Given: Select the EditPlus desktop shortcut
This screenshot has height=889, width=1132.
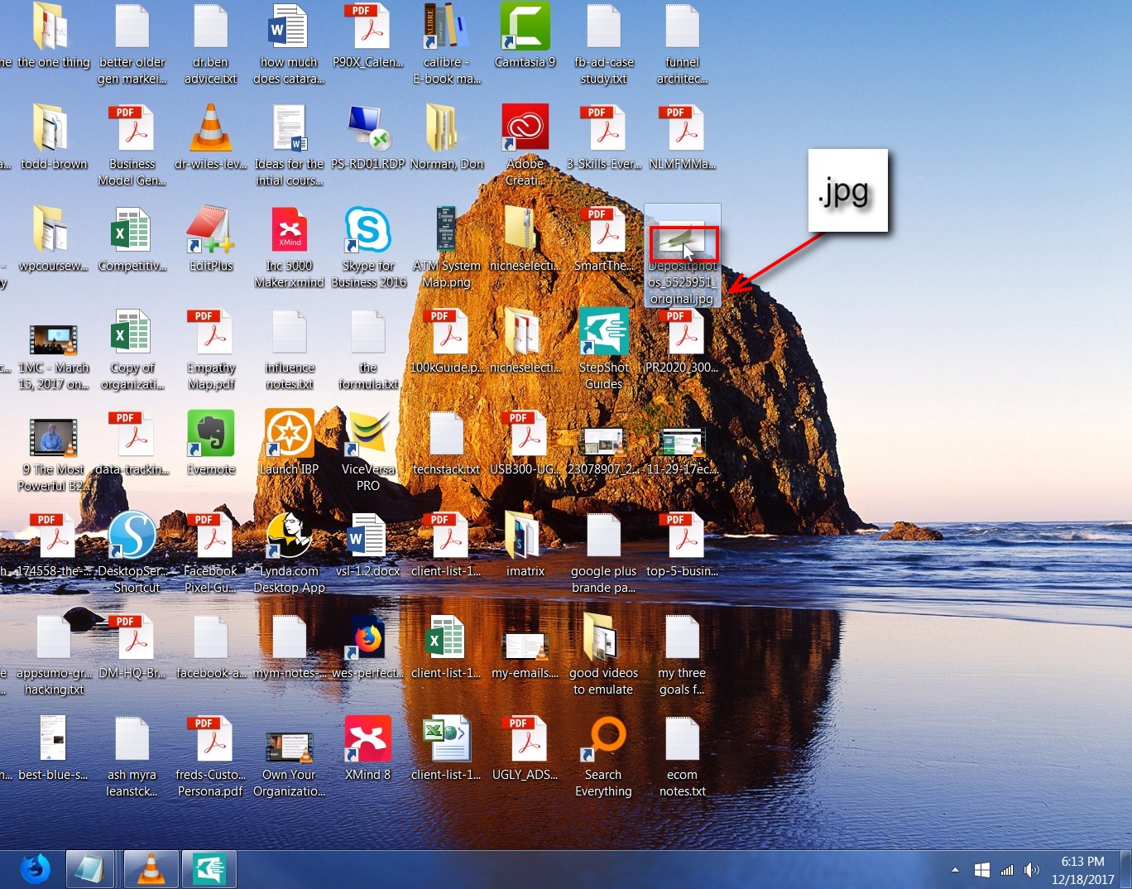Looking at the screenshot, I should coord(211,233).
